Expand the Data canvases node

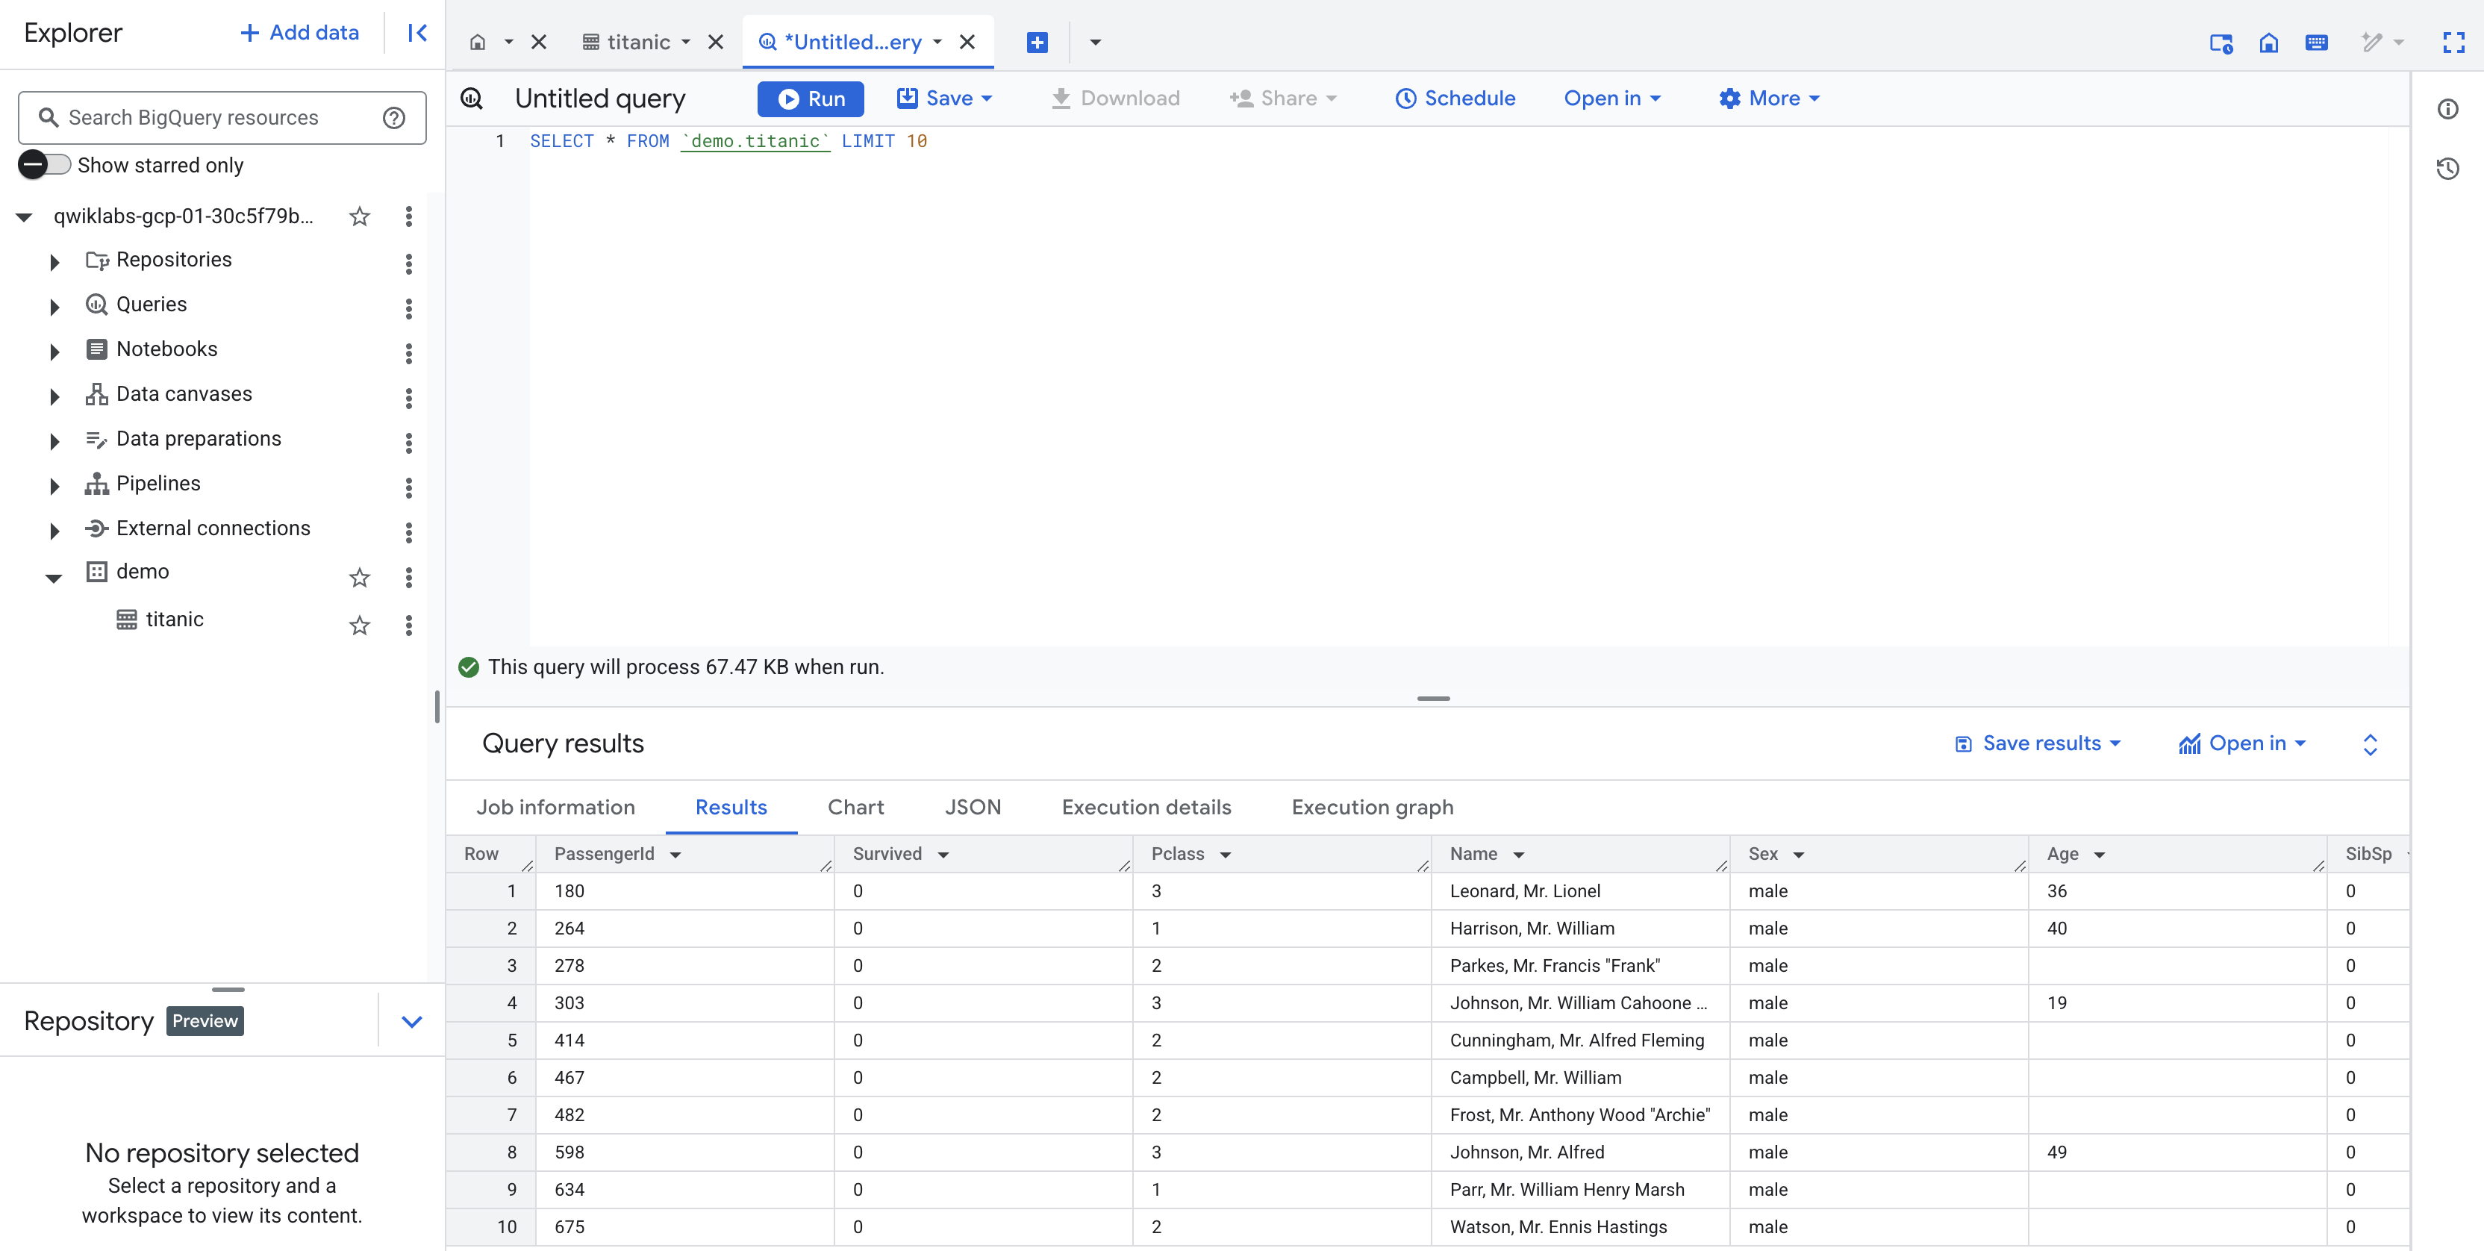[55, 396]
